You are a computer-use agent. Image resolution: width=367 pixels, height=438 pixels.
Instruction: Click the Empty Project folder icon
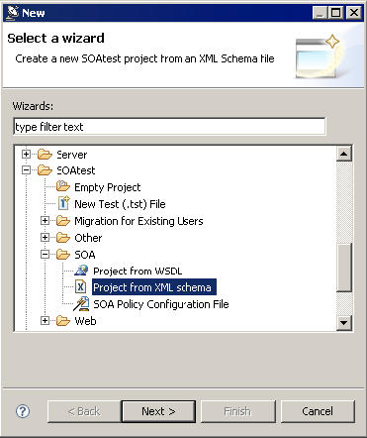[x=63, y=186]
